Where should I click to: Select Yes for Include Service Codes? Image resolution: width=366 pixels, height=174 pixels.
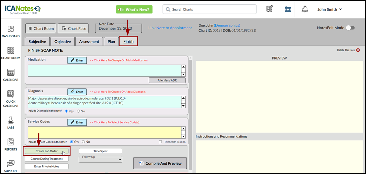pyautogui.click(x=72, y=142)
